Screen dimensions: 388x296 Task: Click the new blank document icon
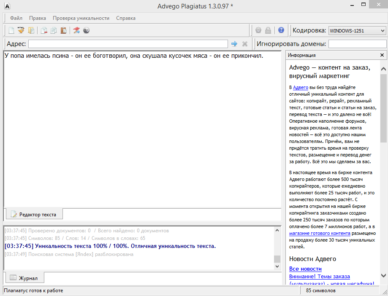(11, 30)
